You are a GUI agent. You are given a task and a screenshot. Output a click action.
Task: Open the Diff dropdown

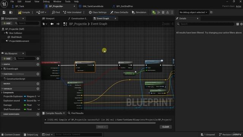[41, 12]
